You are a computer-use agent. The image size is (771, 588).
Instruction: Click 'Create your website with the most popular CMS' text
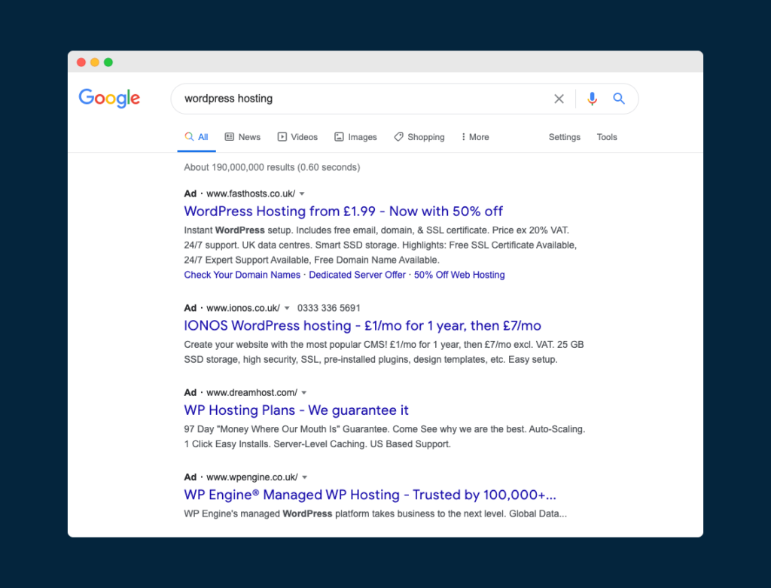(383, 352)
